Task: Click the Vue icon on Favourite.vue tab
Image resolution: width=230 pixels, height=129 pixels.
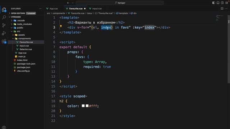Action: coord(67,9)
